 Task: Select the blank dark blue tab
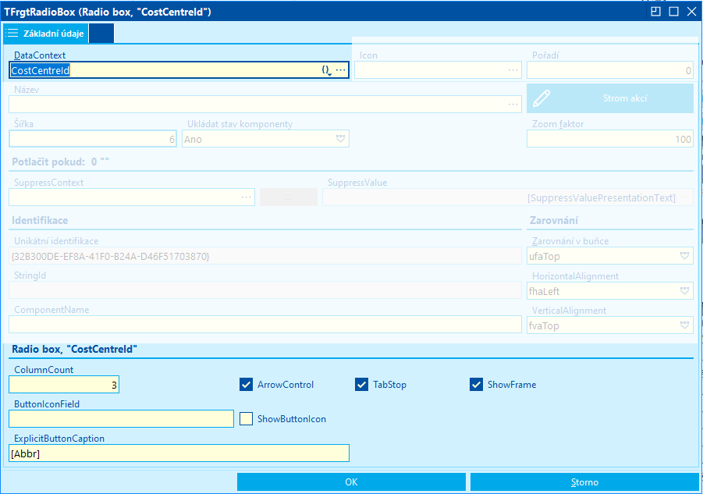click(101, 34)
